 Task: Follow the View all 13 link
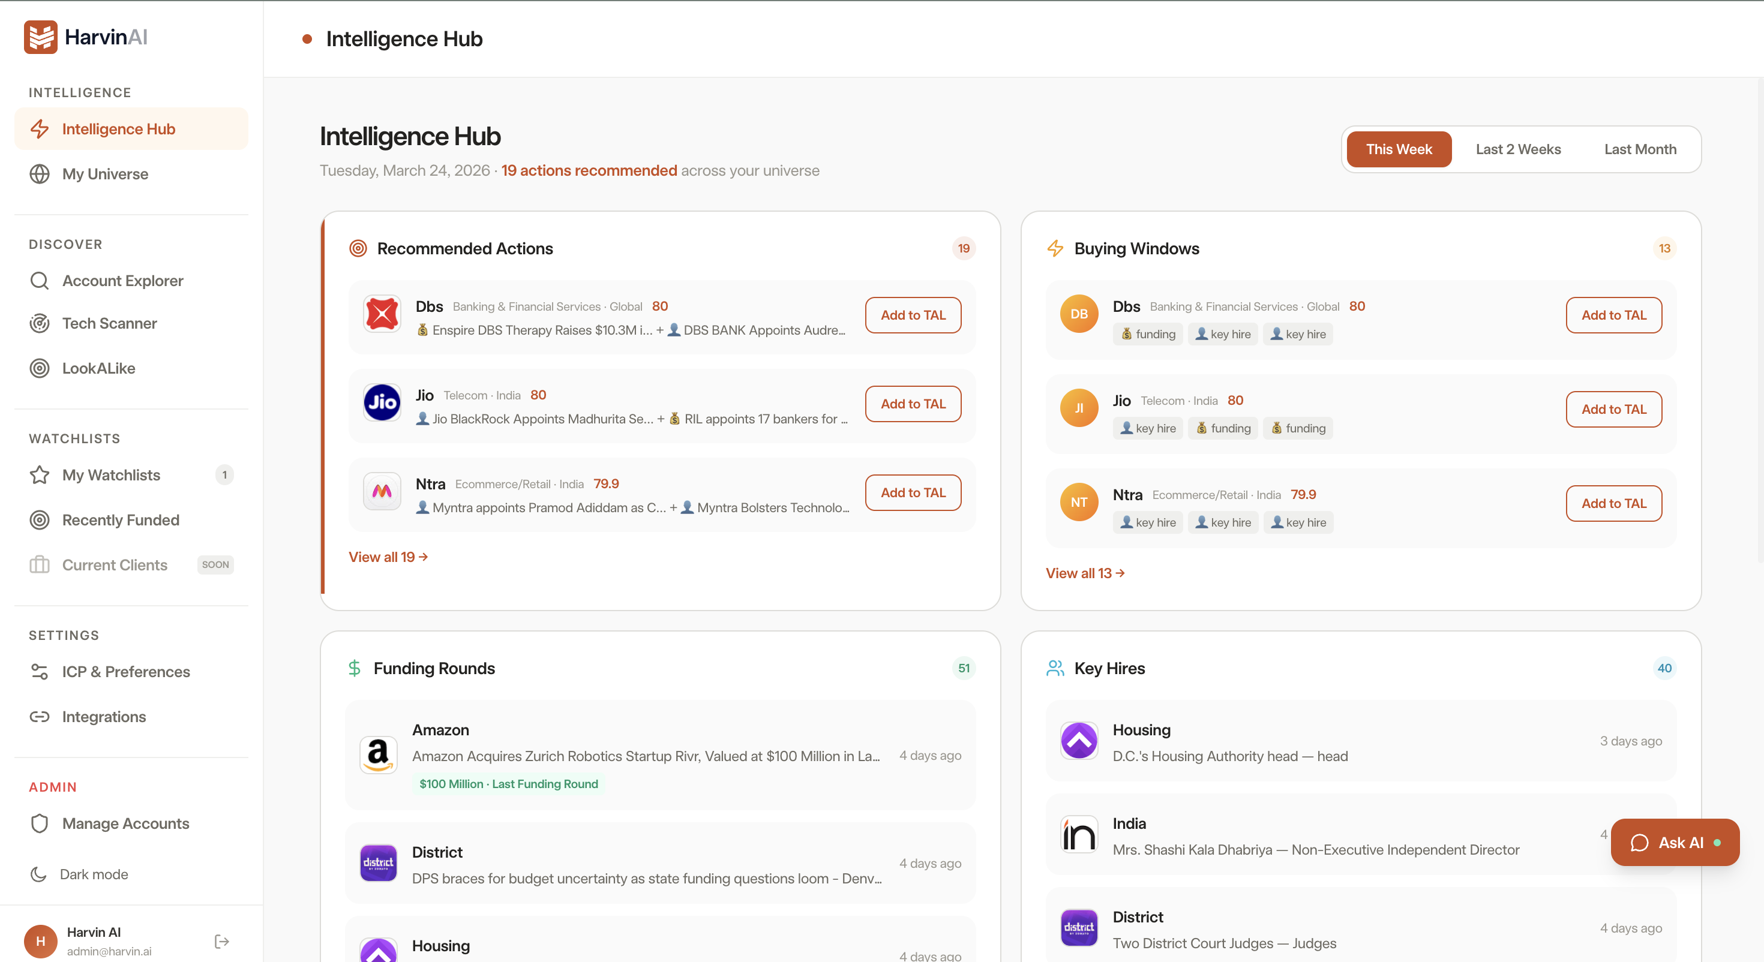pos(1085,574)
